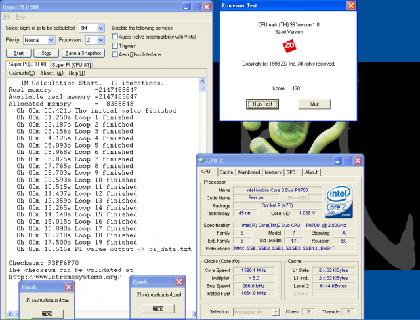
Task: Open the SPD tab in CPU-Z
Action: click(291, 172)
